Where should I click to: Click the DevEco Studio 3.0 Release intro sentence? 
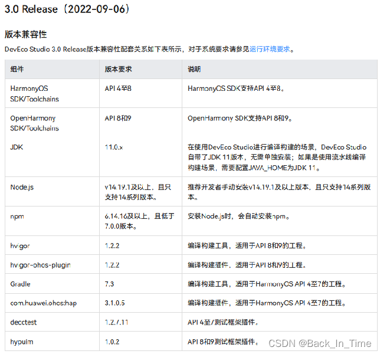pyautogui.click(x=149, y=49)
